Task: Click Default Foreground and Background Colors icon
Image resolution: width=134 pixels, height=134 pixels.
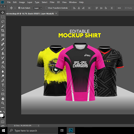Action: (1, 112)
